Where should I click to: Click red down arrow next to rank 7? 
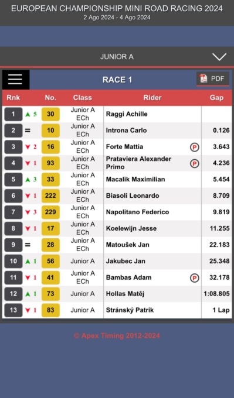[x=28, y=212]
